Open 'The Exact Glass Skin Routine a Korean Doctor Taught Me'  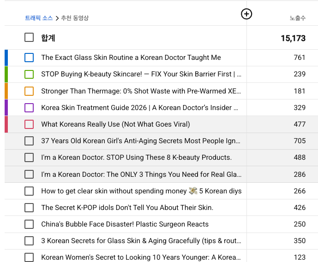[x=131, y=58]
